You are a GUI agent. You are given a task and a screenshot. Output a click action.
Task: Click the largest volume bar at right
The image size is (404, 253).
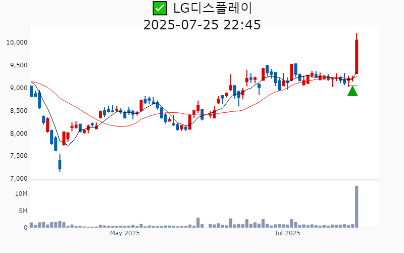point(357,206)
